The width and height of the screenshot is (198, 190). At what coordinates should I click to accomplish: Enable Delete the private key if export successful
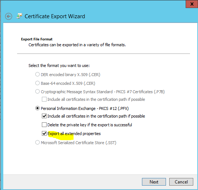coord(44,125)
